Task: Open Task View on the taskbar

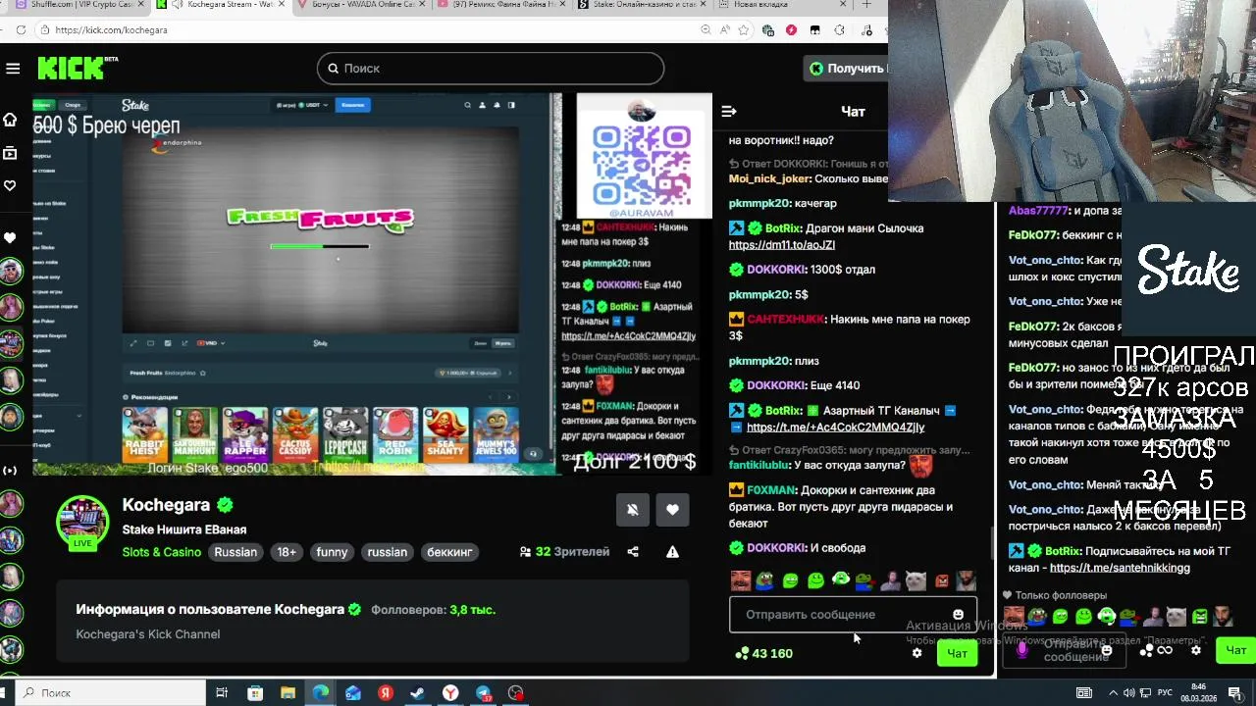Action: [222, 693]
